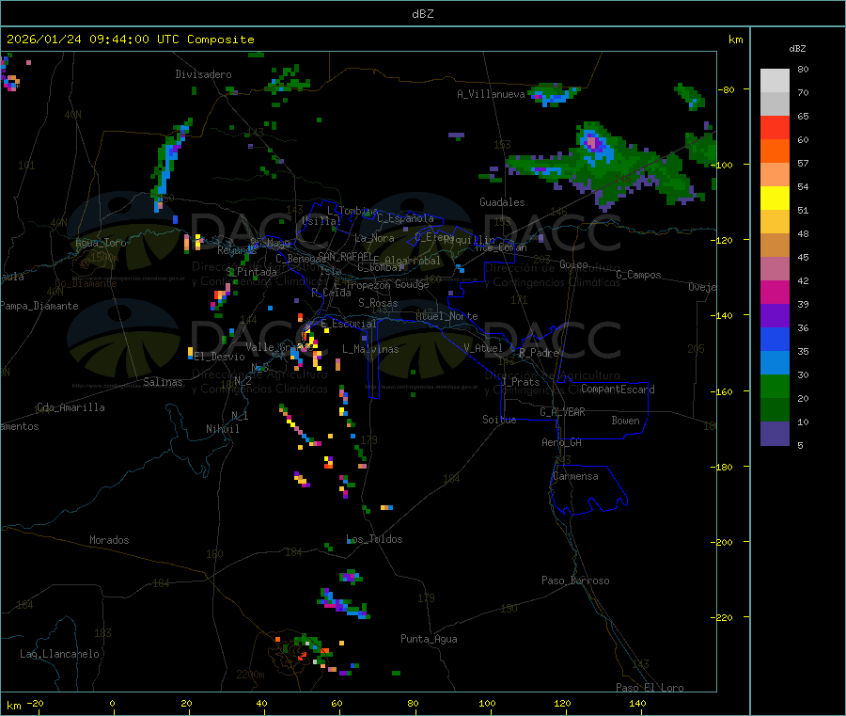
Task: Click the S_Rosas location label
Action: tap(378, 303)
